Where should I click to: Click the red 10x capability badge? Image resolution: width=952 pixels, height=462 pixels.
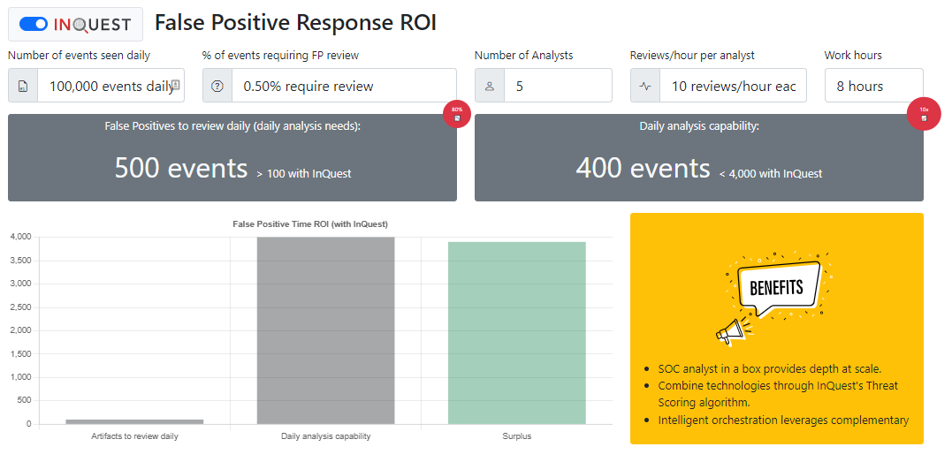tap(924, 114)
